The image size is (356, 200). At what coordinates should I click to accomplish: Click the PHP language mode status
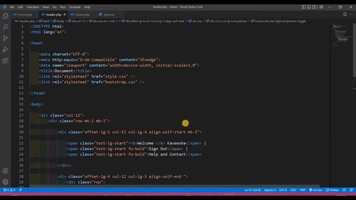click(x=303, y=190)
